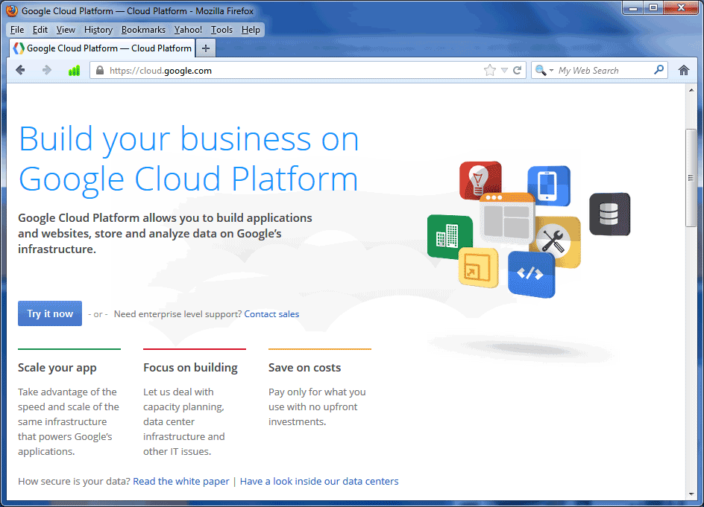
Task: Click the scrollbar down arrow
Action: (x=691, y=494)
